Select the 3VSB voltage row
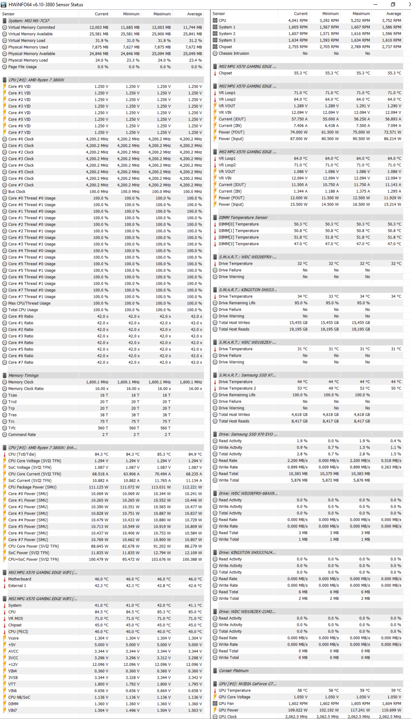 pos(102,678)
